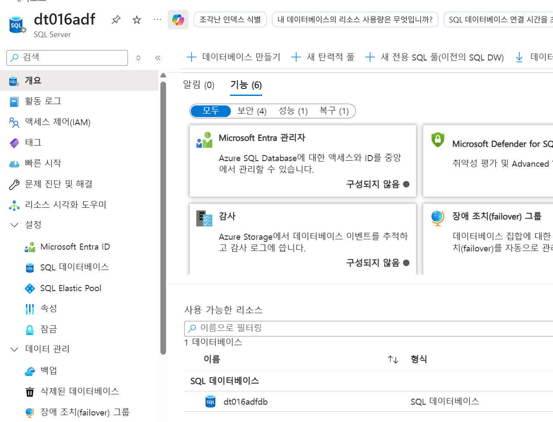The height and width of the screenshot is (422, 553).
Task: Focus the 이름으로 필터링 filter field
Action: tap(368, 328)
